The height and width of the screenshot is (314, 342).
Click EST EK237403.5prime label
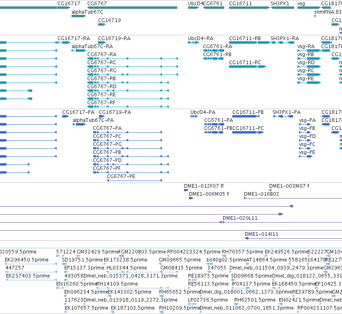pyautogui.click(x=28, y=276)
